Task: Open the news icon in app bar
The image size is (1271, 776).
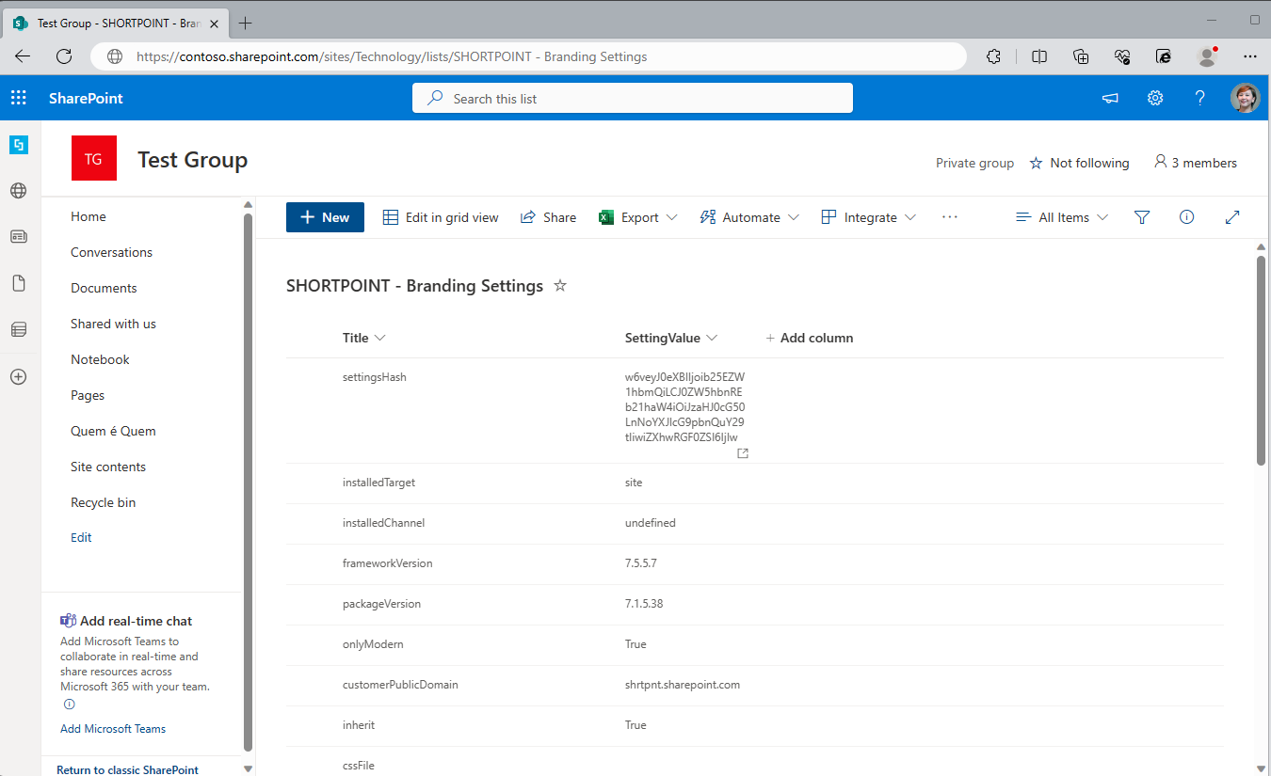Action: click(19, 237)
